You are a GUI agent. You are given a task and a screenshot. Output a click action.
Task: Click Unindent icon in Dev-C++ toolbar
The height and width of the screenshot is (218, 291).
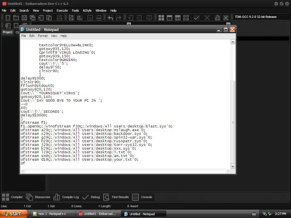click(139, 18)
